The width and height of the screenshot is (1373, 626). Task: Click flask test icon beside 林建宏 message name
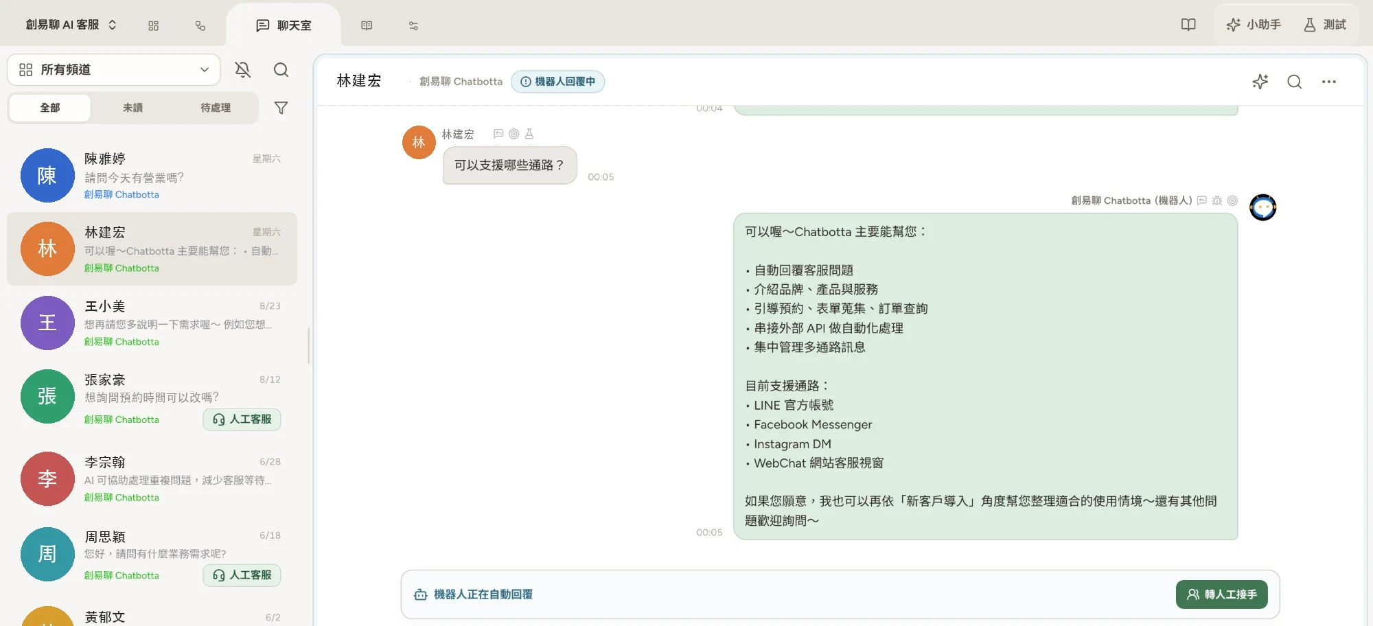coord(529,134)
